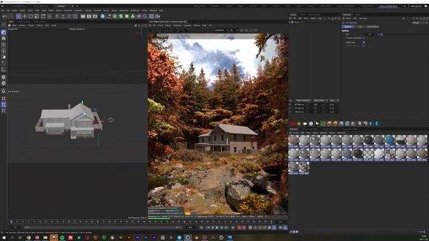This screenshot has height=241, width=429.
Task: Click the Radius value input field
Action: pyautogui.click(x=369, y=34)
